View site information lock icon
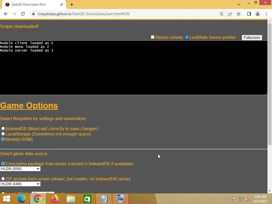This screenshot has width=272, height=204. [x=33, y=14]
